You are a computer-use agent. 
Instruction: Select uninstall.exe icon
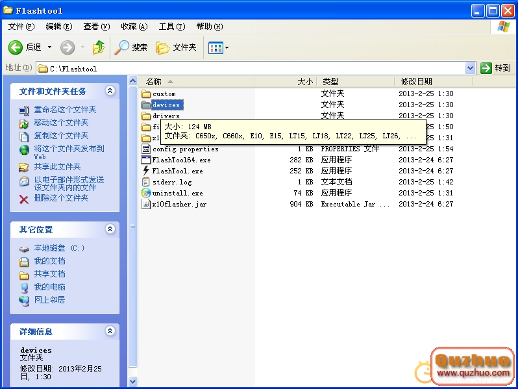(x=145, y=193)
